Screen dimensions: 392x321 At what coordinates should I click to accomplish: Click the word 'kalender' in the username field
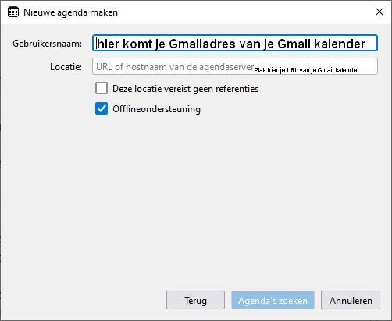click(x=340, y=44)
